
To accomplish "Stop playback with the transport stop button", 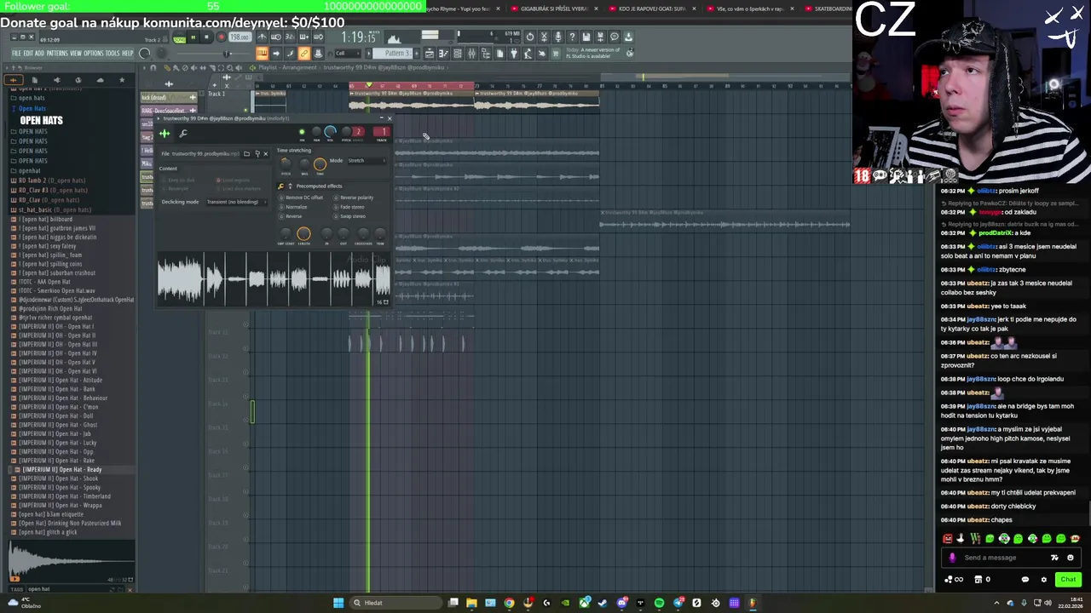I will pos(206,37).
